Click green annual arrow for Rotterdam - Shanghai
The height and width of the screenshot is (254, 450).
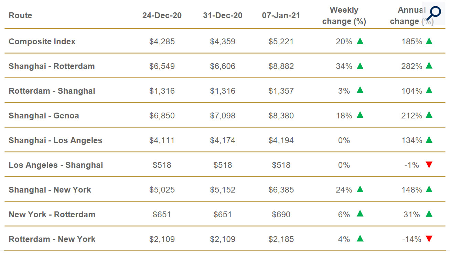(429, 91)
